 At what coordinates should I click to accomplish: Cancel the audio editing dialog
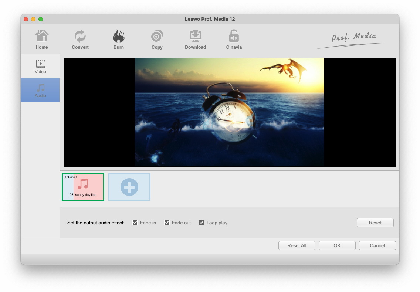tap(377, 245)
